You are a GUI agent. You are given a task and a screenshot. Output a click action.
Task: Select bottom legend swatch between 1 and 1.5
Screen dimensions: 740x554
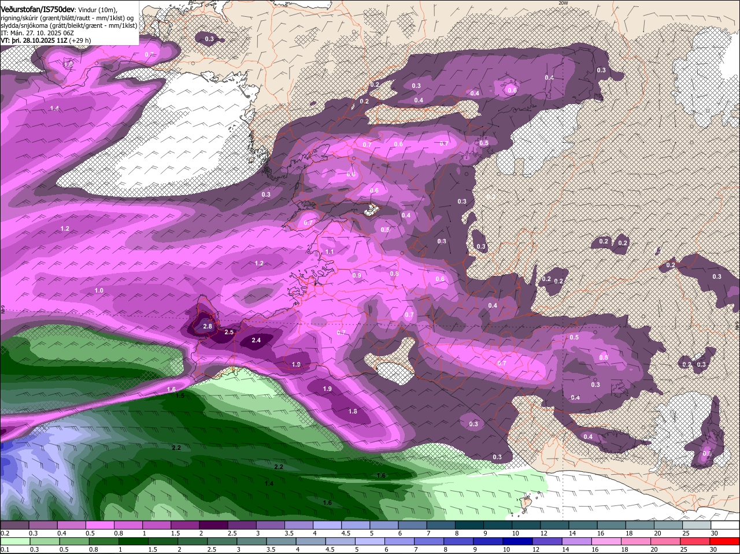pos(133,541)
